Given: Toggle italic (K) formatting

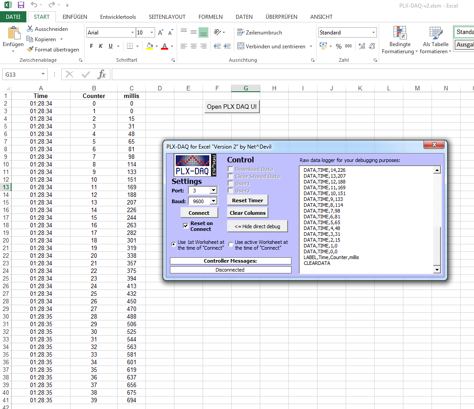Looking at the screenshot, I should coord(101,46).
